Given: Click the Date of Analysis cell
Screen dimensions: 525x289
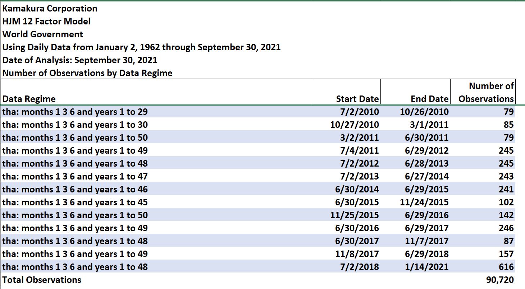Looking at the screenshot, I should point(80,60).
